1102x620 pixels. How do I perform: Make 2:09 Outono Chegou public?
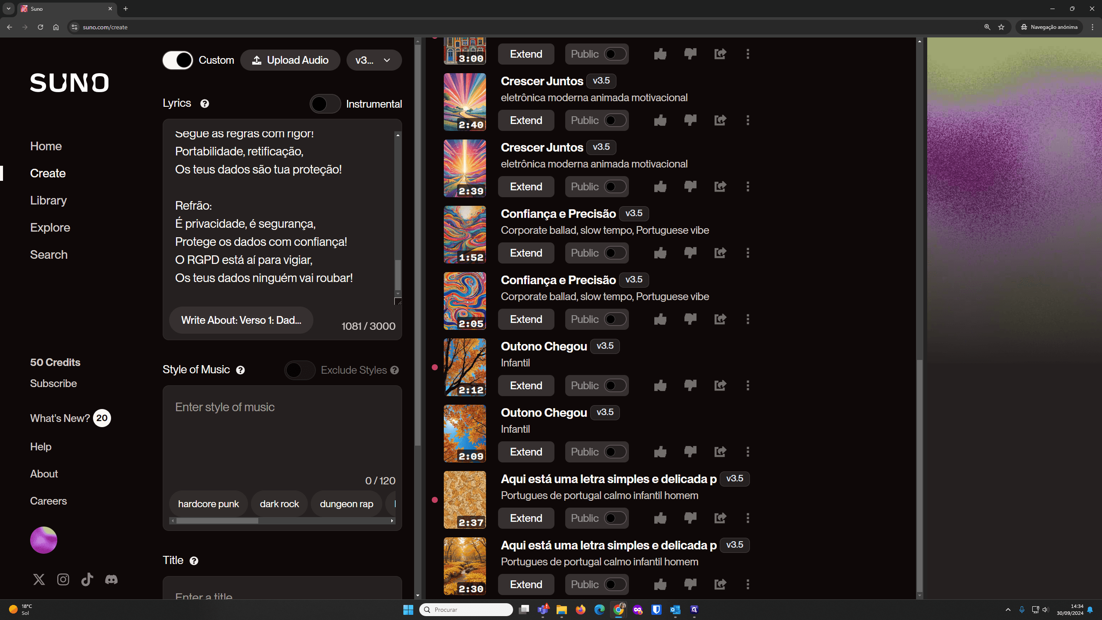pos(615,452)
